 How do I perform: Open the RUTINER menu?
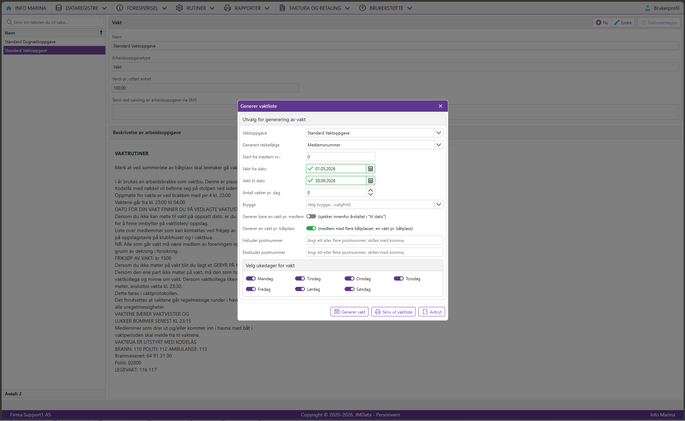(195, 8)
